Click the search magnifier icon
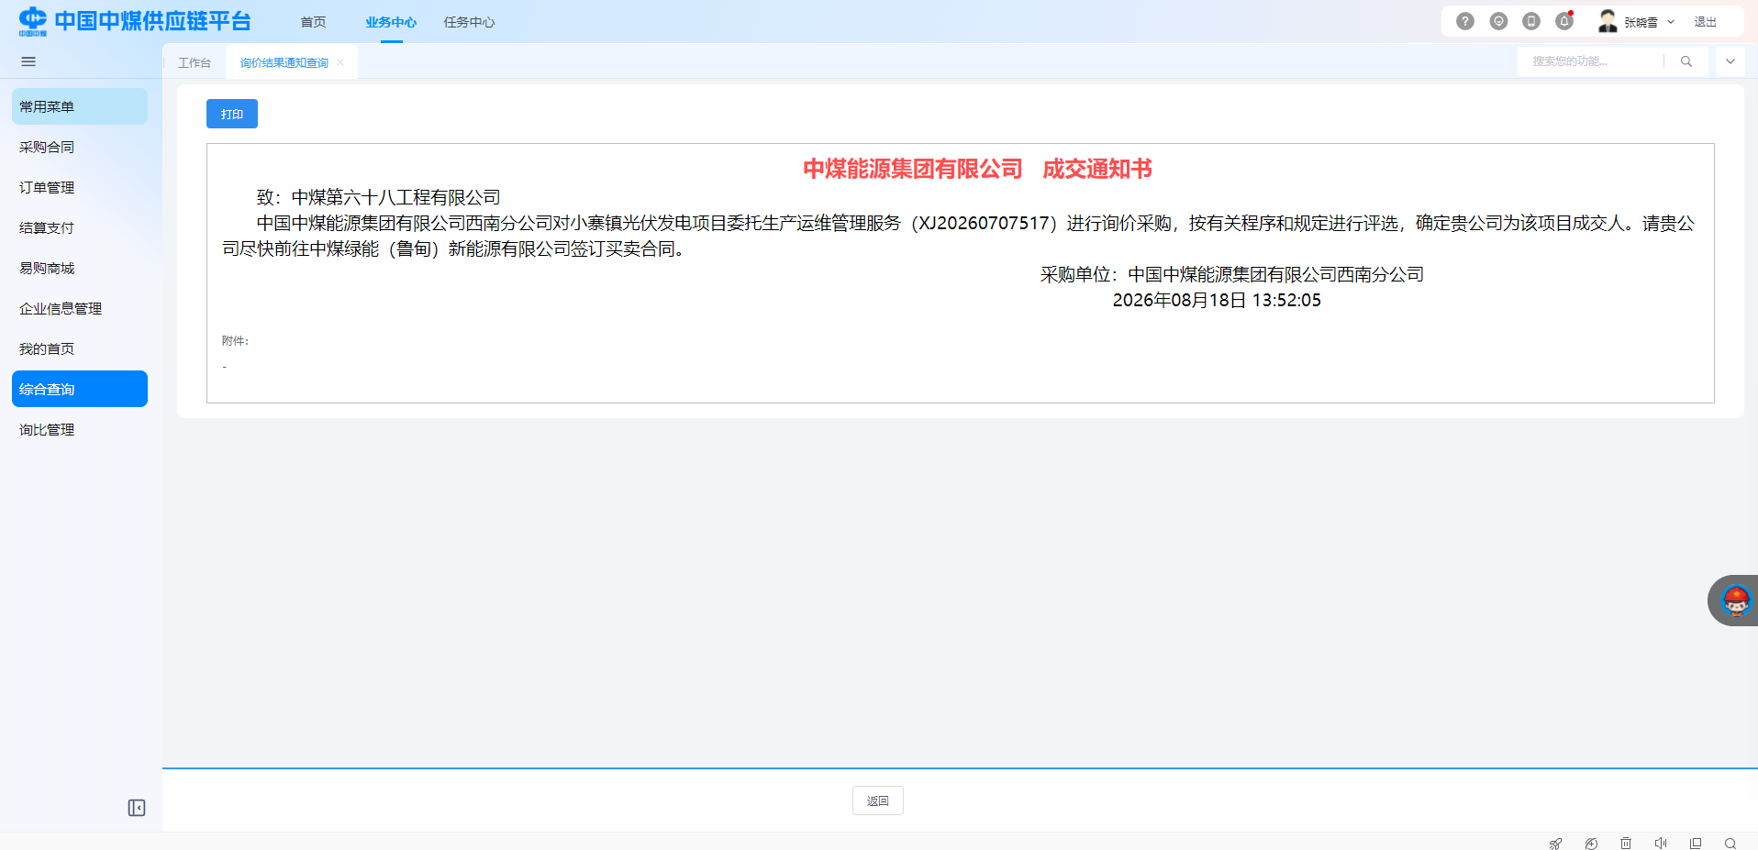 [x=1686, y=61]
